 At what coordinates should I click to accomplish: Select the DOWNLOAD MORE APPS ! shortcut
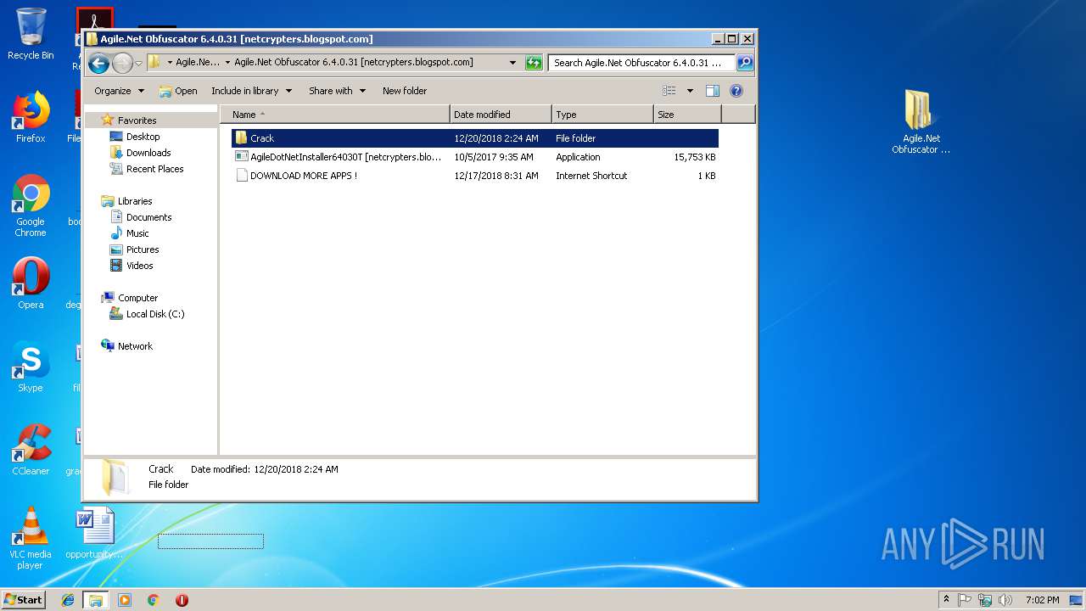pos(475,176)
